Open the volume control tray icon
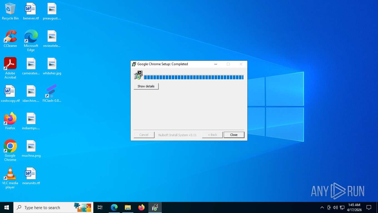 (x=335, y=207)
